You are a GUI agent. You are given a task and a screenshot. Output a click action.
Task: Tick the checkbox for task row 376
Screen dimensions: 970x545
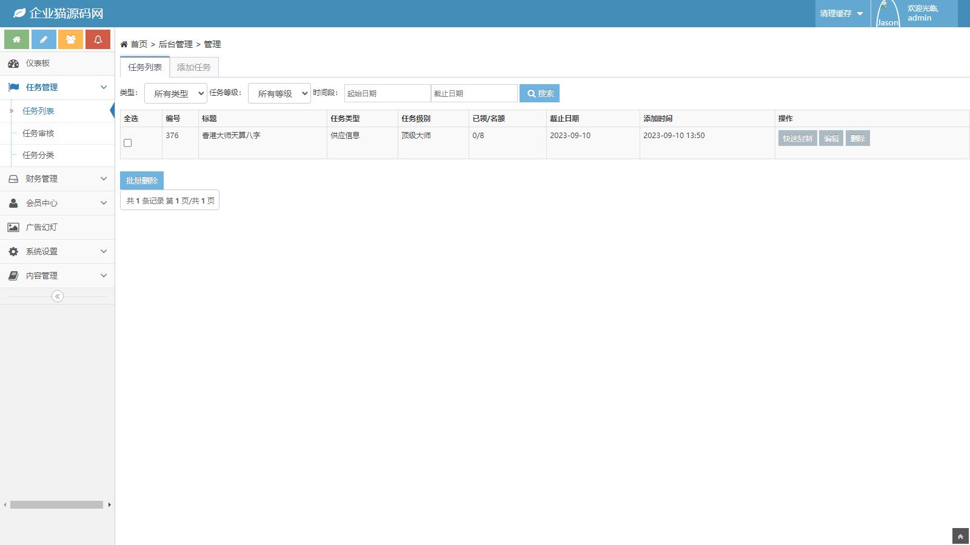click(128, 143)
